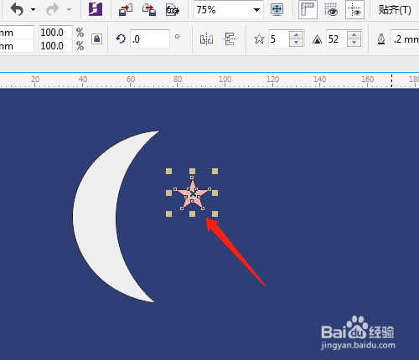
Task: Click the sharpness field showing 52
Action: tap(337, 39)
